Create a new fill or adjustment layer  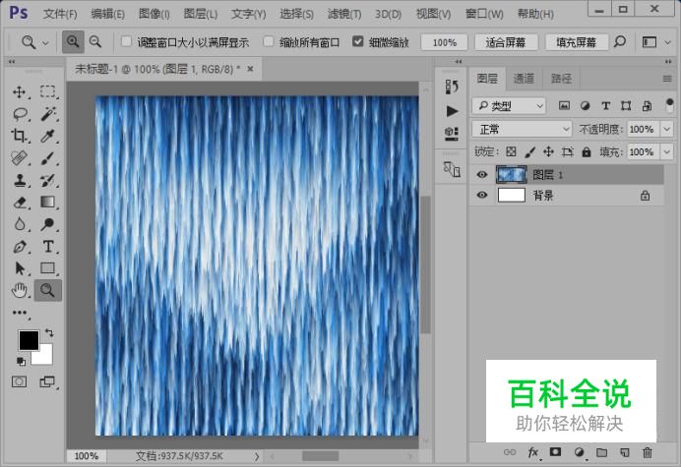click(x=579, y=452)
